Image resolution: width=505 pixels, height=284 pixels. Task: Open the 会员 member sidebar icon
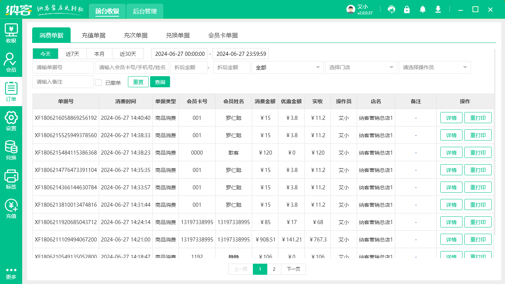[x=11, y=63]
